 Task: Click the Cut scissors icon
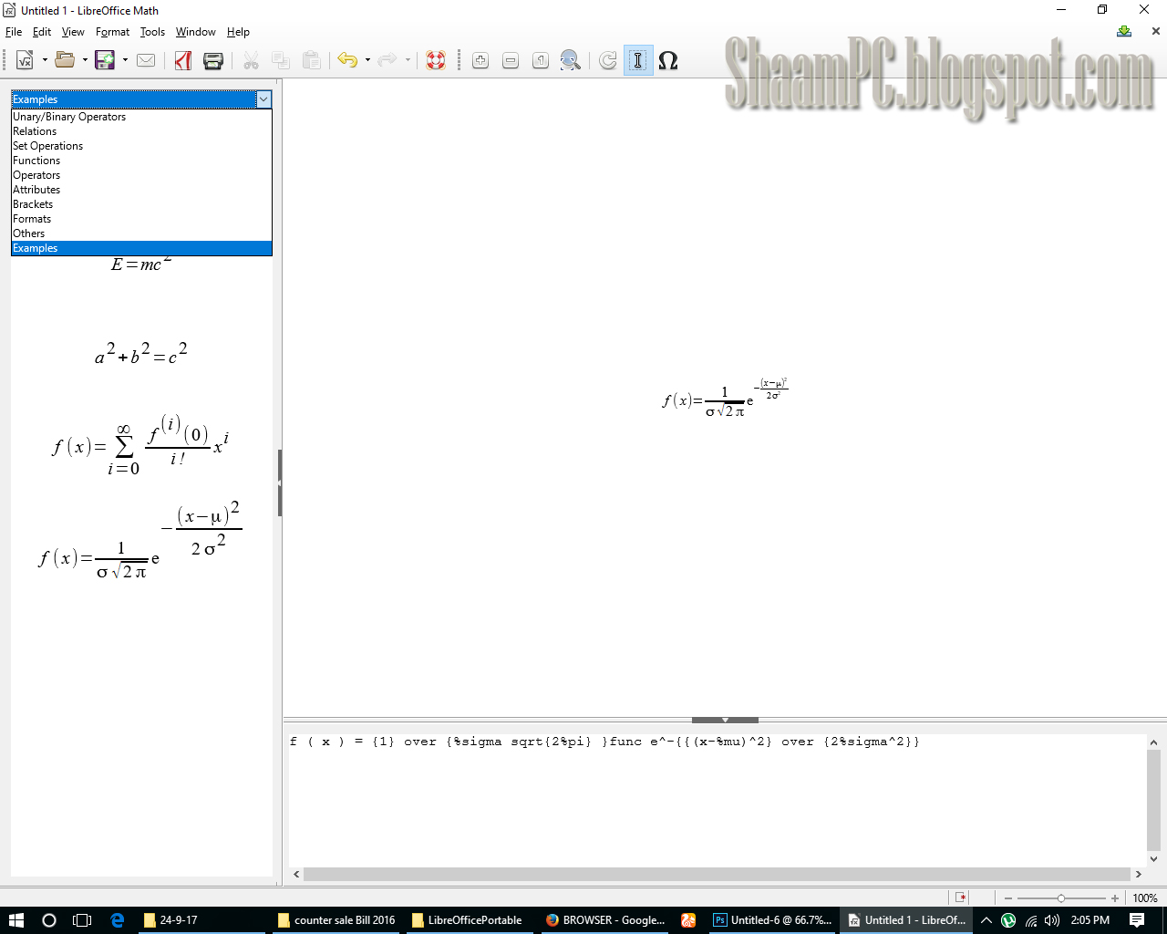[x=251, y=60]
